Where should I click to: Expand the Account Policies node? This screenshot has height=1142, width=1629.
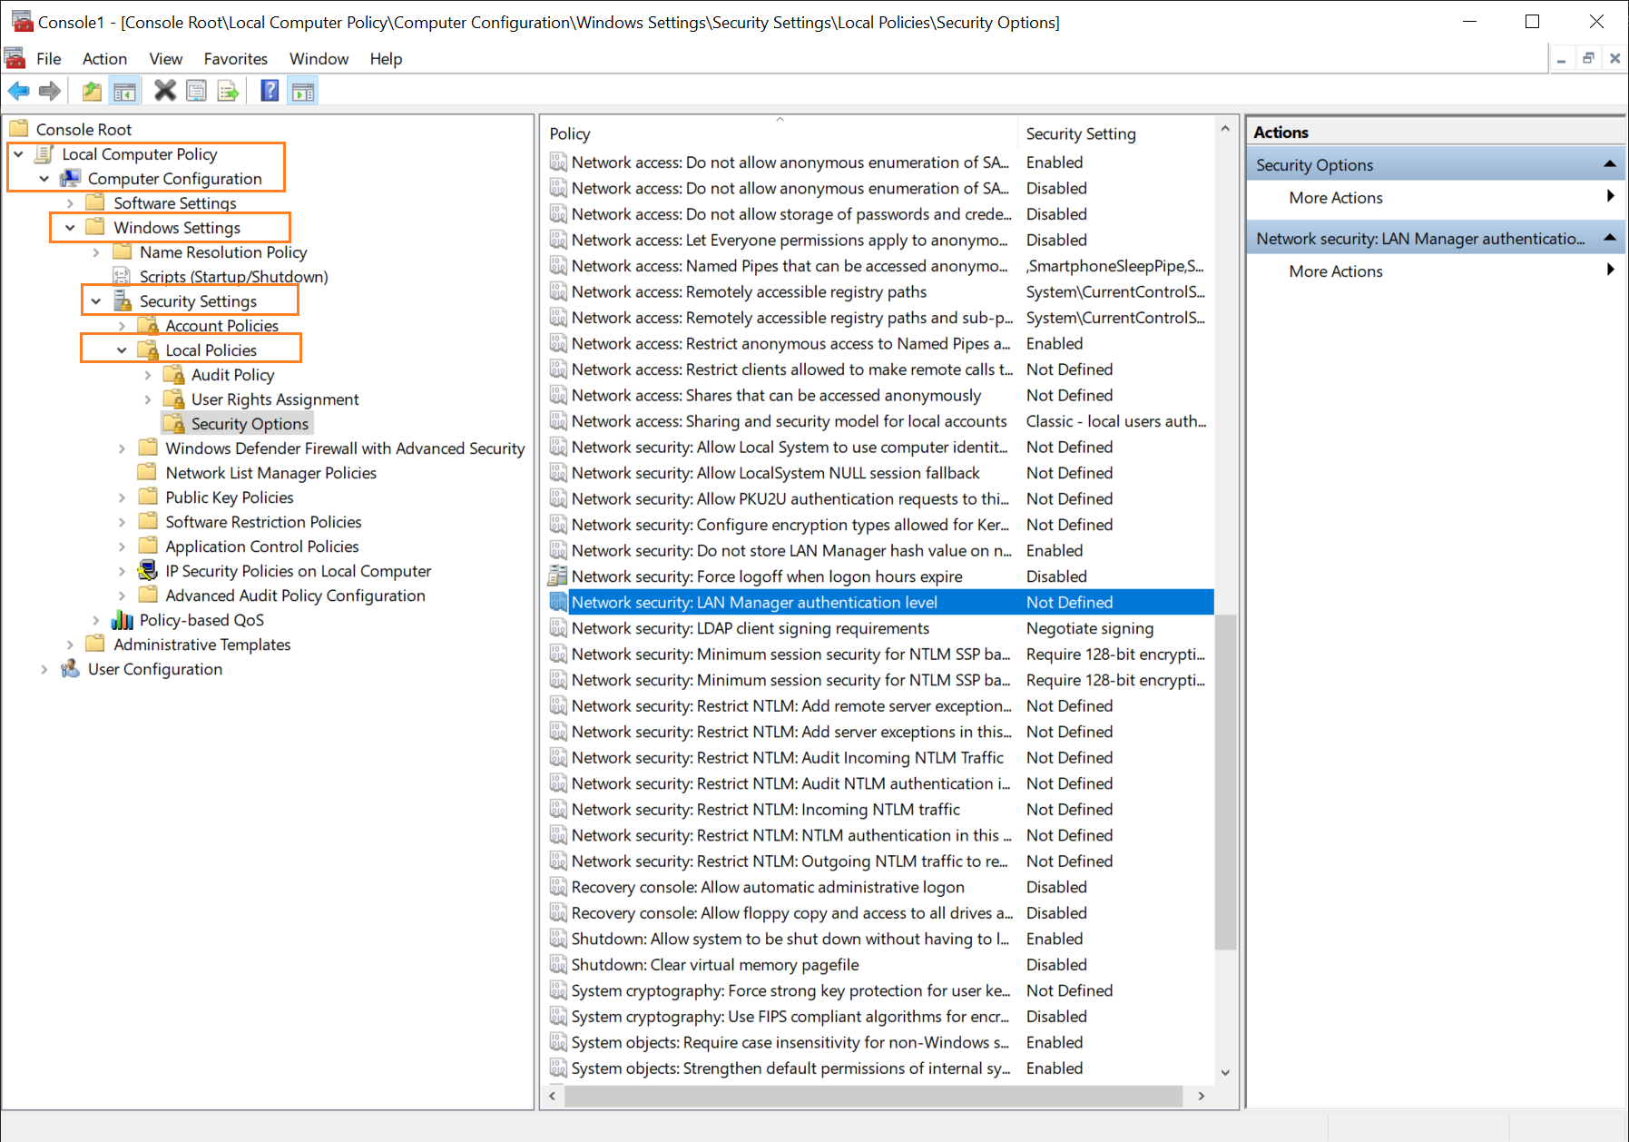coord(122,326)
